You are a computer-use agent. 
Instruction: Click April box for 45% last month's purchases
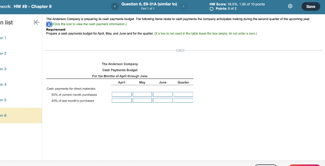(122, 100)
